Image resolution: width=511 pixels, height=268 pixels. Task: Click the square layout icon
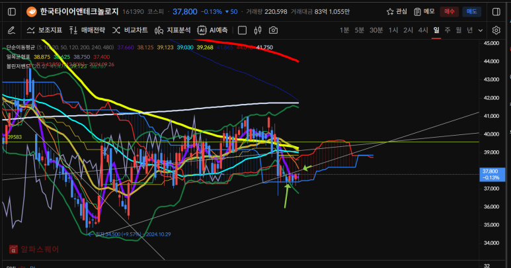pos(242,30)
